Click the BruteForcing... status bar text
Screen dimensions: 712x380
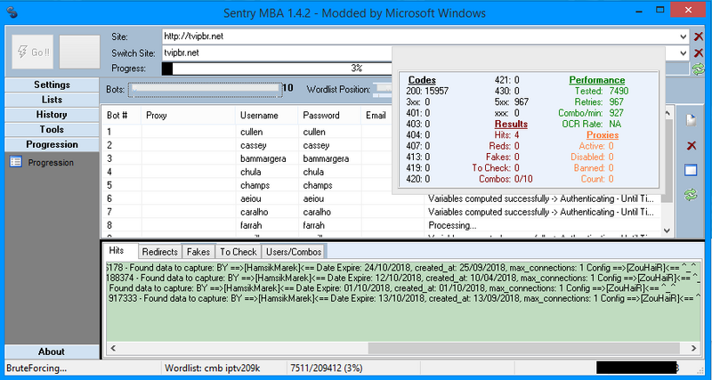(x=36, y=368)
